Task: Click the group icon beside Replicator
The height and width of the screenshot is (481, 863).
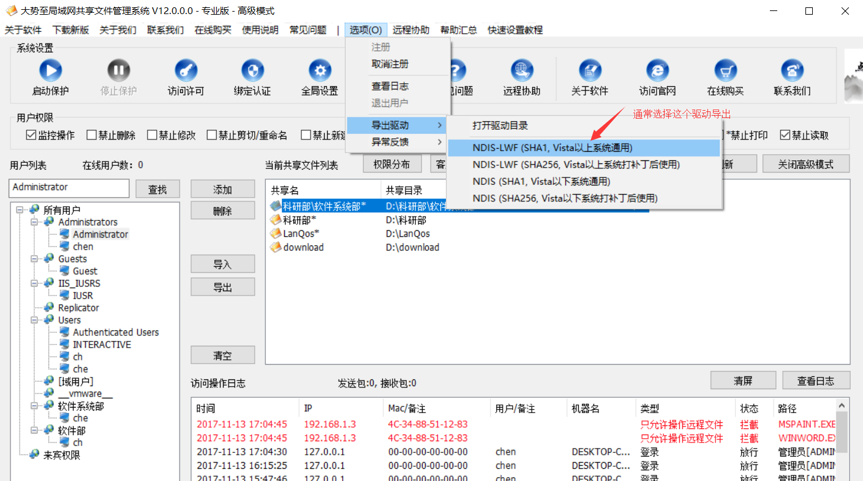Action: click(50, 307)
